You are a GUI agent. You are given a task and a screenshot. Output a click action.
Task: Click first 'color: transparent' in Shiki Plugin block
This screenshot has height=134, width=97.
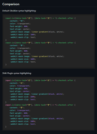pyautogui.click(x=20, y=86)
